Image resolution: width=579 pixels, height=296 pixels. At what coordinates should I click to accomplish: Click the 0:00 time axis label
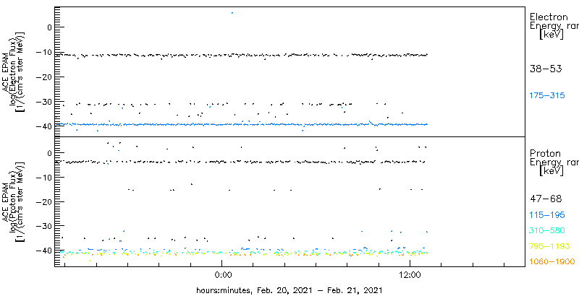(222, 275)
